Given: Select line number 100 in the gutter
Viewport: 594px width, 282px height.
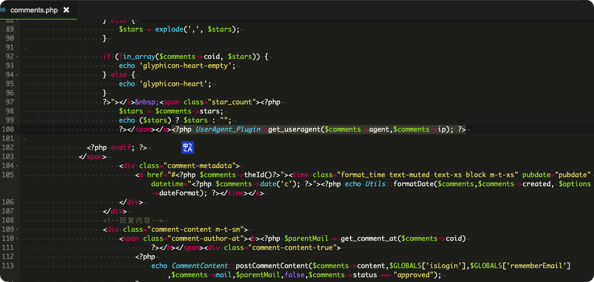Looking at the screenshot, I should pyautogui.click(x=9, y=129).
